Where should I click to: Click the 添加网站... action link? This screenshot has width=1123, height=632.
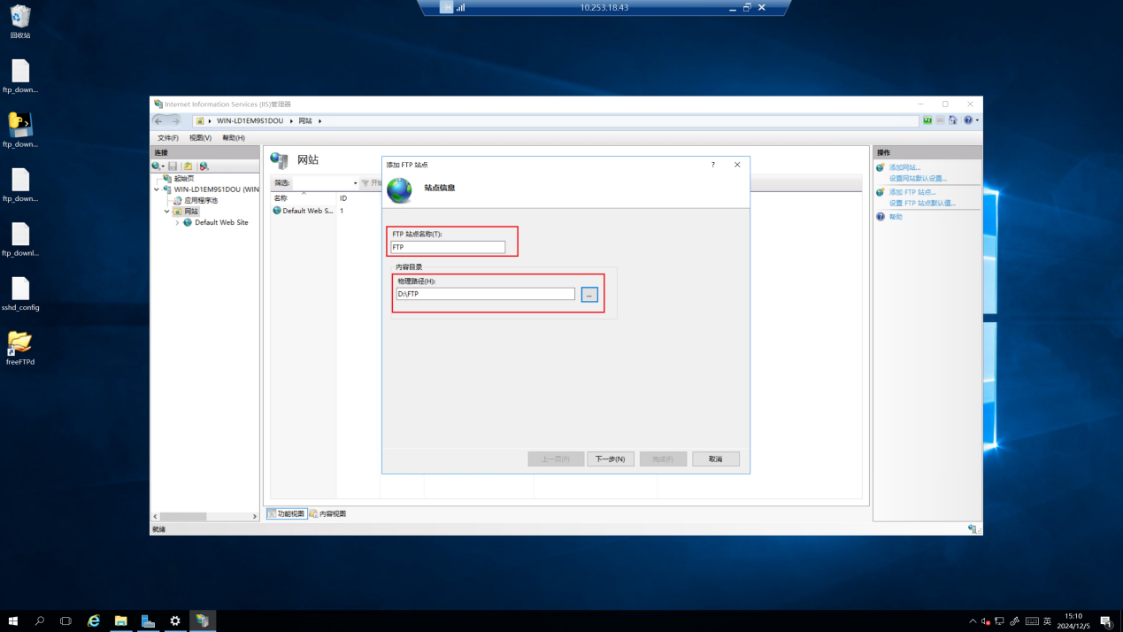(904, 167)
